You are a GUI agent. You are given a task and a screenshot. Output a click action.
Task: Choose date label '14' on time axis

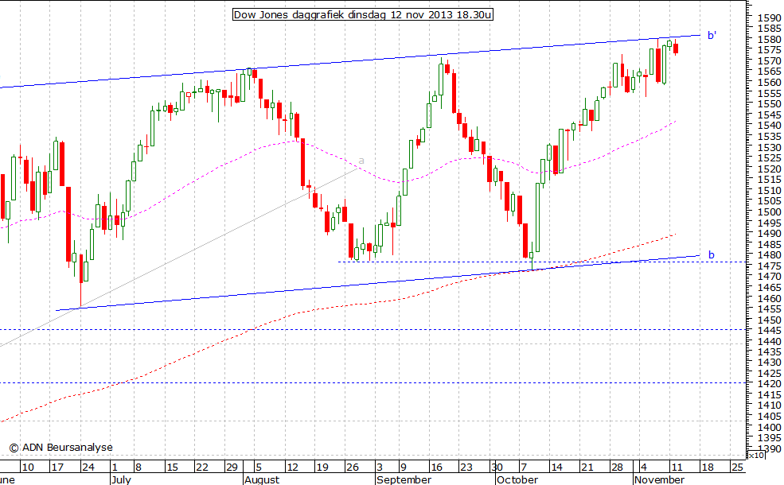(x=556, y=467)
